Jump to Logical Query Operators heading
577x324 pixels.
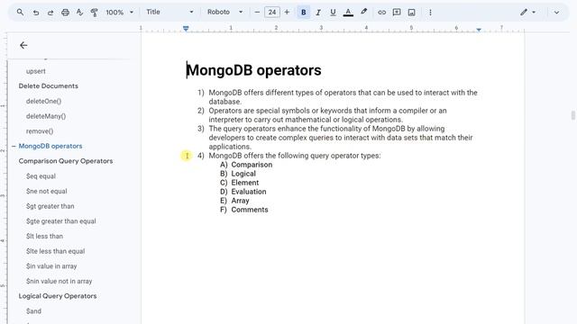click(x=58, y=296)
